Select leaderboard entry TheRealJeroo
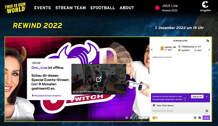 (x=188, y=47)
